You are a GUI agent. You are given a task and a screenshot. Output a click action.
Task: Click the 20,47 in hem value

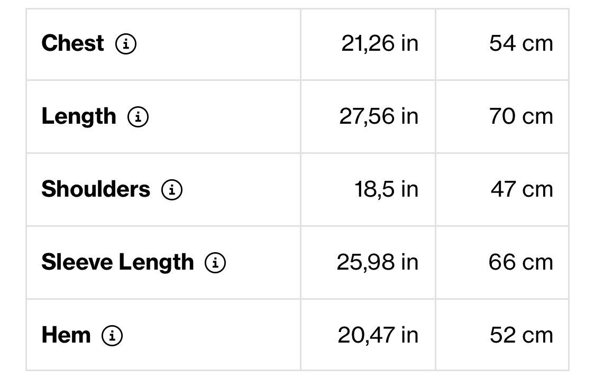pyautogui.click(x=378, y=336)
